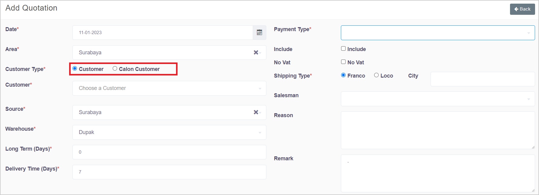Screen dimensions: 539x195
Task: Expand the Payment Type dropdown
Action: (438, 33)
